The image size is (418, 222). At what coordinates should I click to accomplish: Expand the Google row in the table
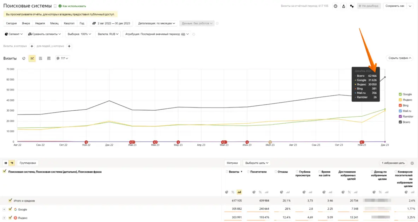[4, 209]
